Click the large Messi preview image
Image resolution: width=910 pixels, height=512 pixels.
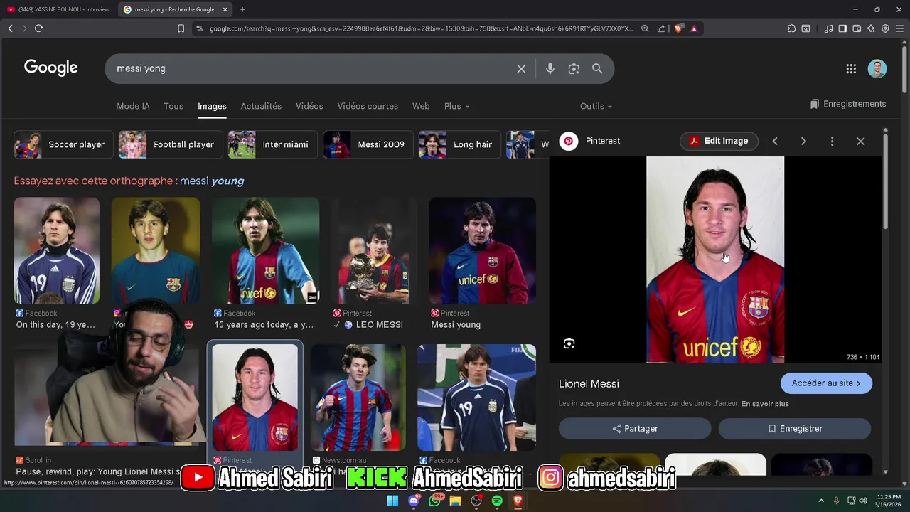pos(715,260)
